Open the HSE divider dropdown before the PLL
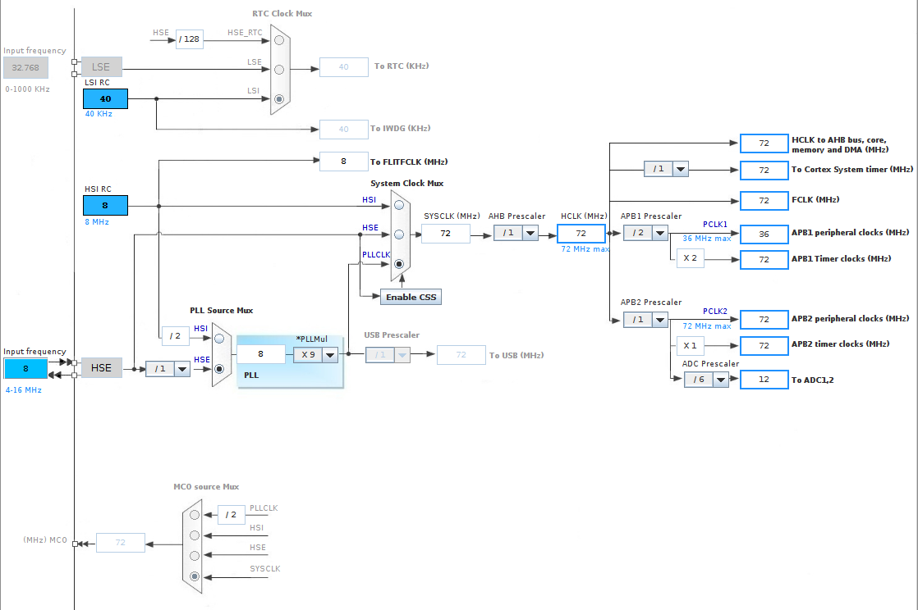 (181, 369)
